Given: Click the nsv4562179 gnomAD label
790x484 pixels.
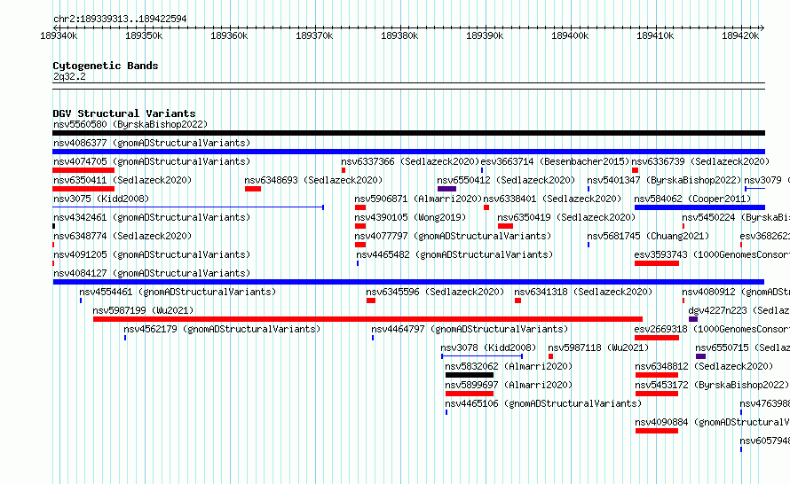Looking at the screenshot, I should coord(222,329).
